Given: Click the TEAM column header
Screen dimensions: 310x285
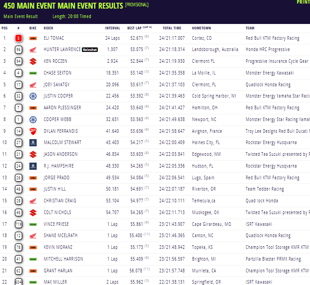Looking at the screenshot, I should coord(250,28).
